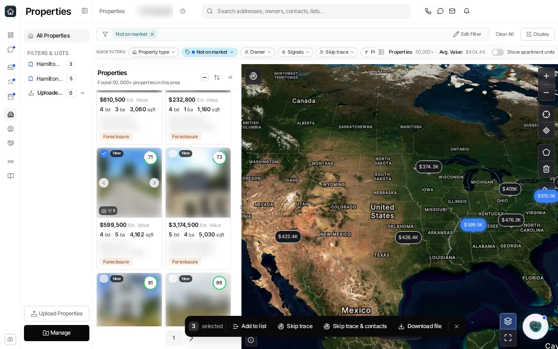Uncheck the $599,500 property card checkbox

(104, 153)
